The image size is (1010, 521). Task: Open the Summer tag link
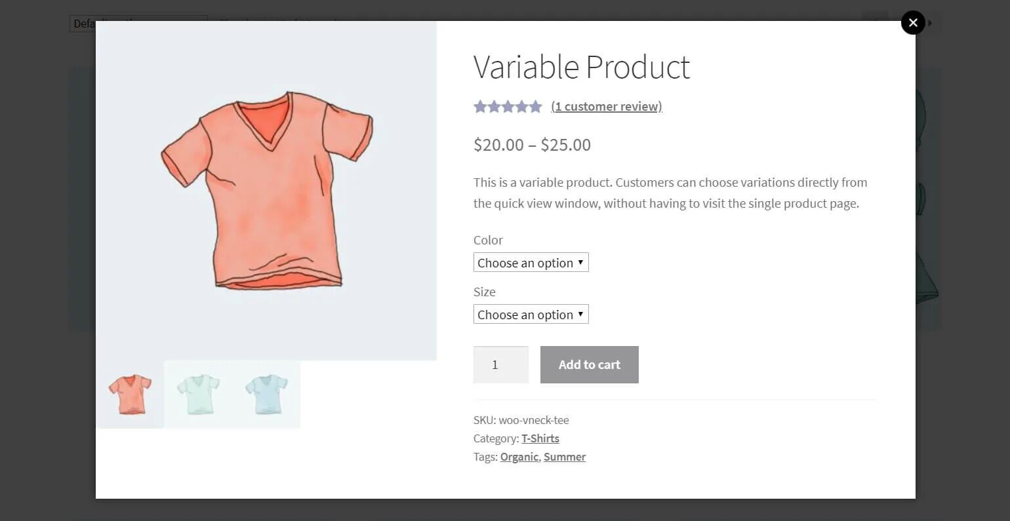click(x=565, y=457)
